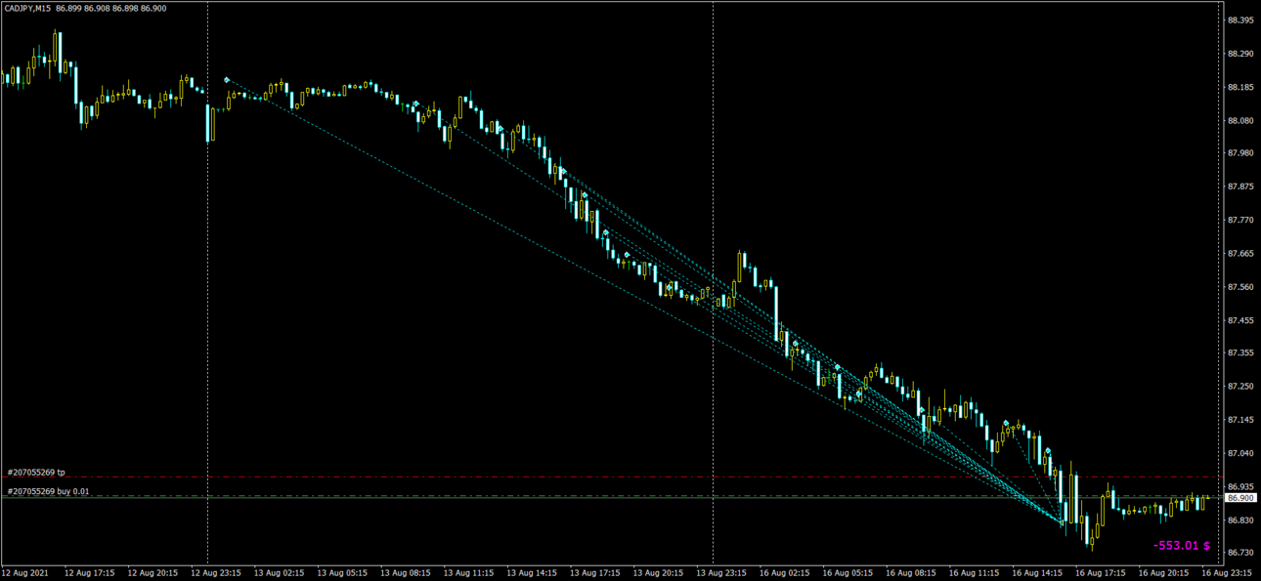Click time axis label 13 Aug 17:15
This screenshot has width=1261, height=581.
point(593,572)
